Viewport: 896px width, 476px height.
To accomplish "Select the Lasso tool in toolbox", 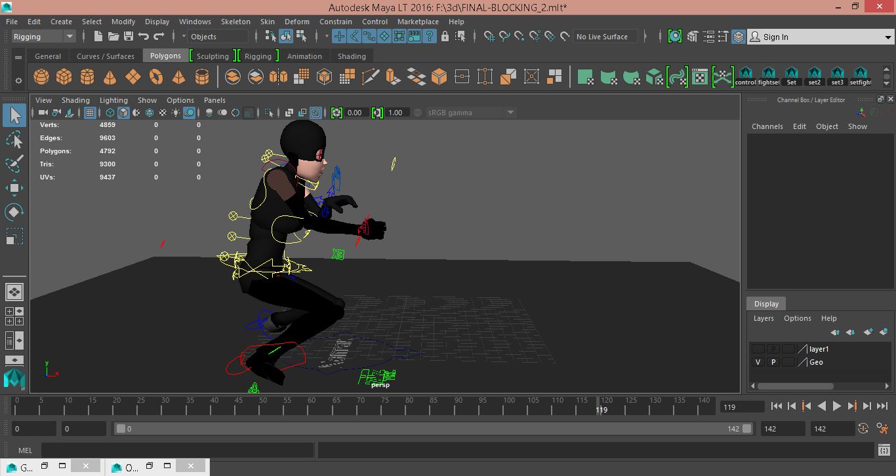I will click(x=14, y=139).
